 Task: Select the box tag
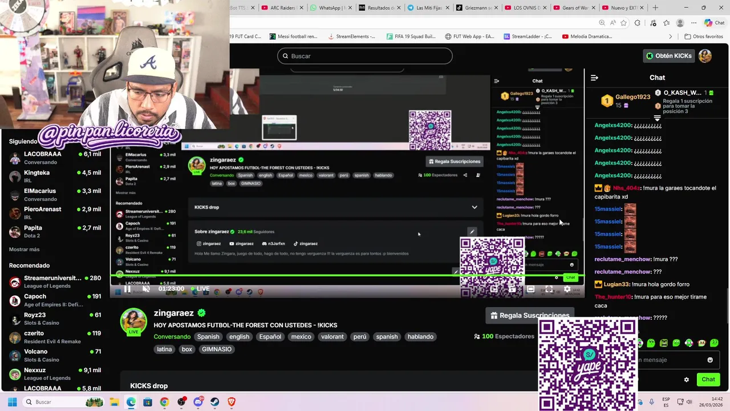186,349
